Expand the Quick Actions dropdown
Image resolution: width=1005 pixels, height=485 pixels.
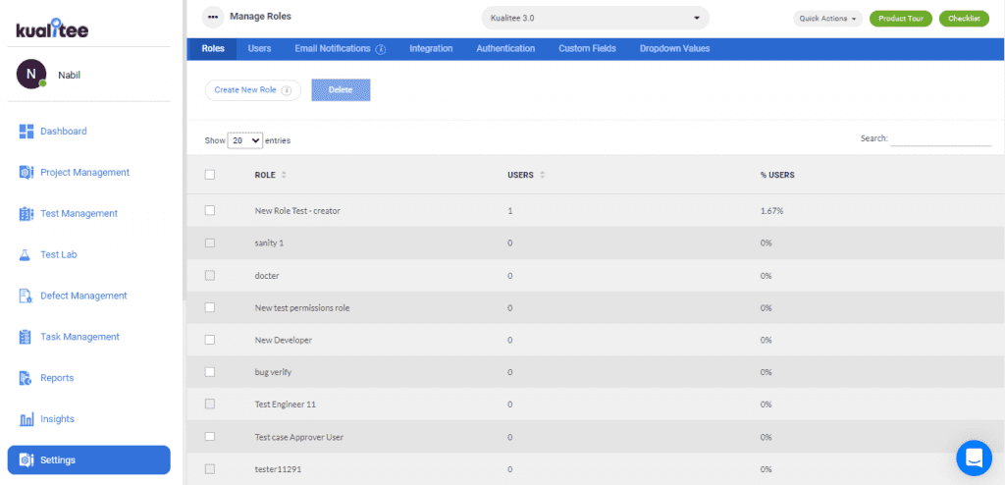coord(827,19)
